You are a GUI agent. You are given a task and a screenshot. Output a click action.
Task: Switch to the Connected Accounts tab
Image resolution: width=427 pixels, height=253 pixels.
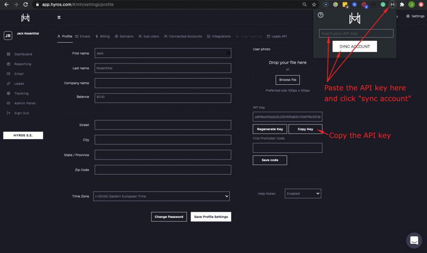183,36
